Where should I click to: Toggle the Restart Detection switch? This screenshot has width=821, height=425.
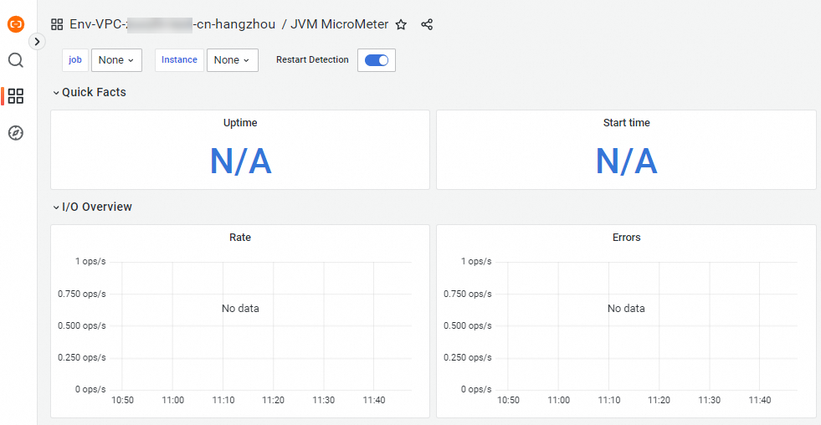377,60
